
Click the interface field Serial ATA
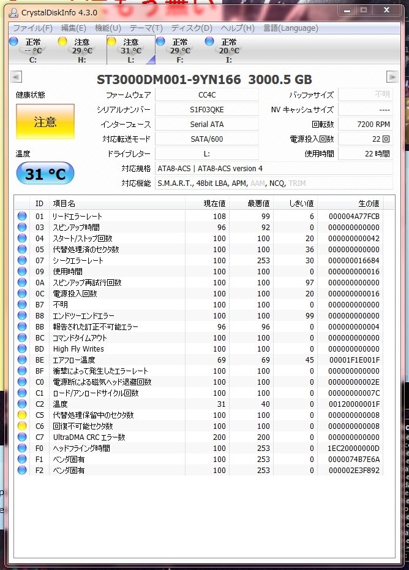(207, 125)
